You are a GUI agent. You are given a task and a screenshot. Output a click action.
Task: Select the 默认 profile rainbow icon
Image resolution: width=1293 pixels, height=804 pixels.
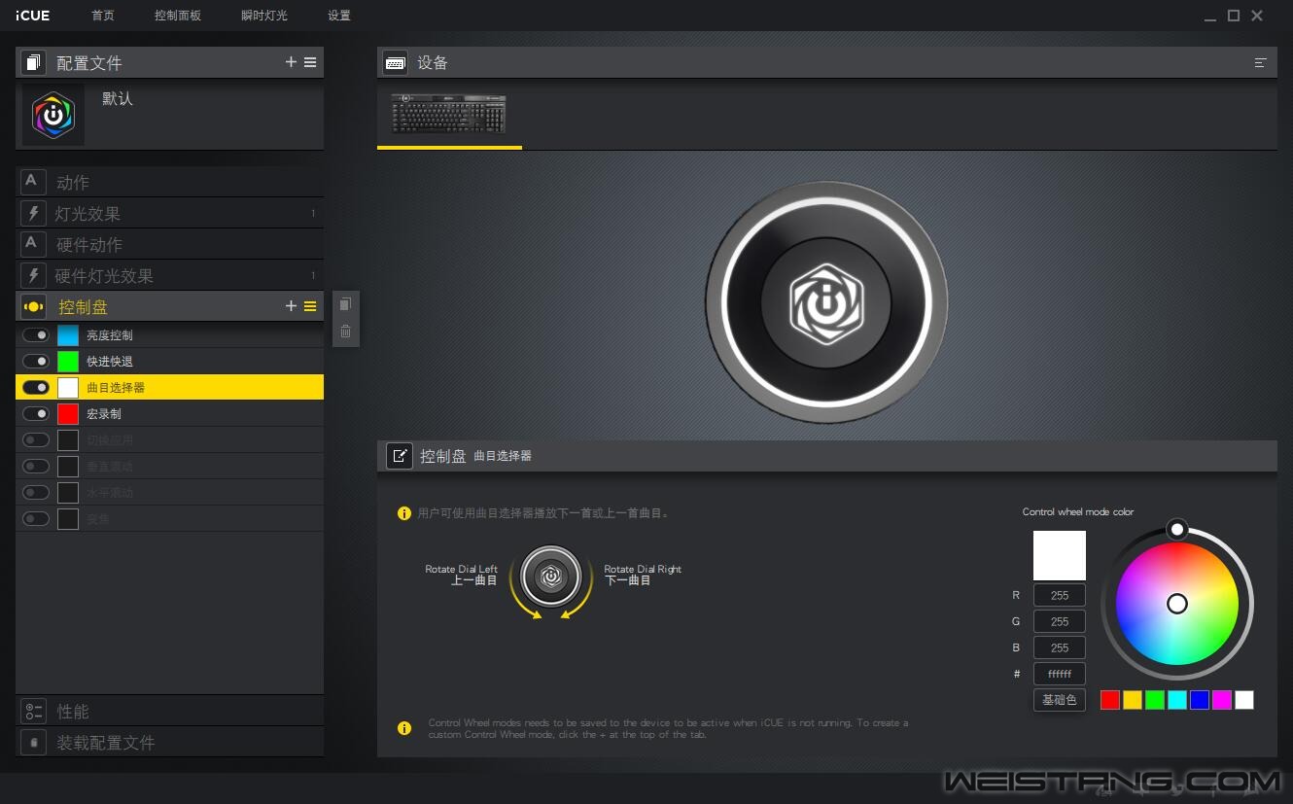click(x=53, y=116)
